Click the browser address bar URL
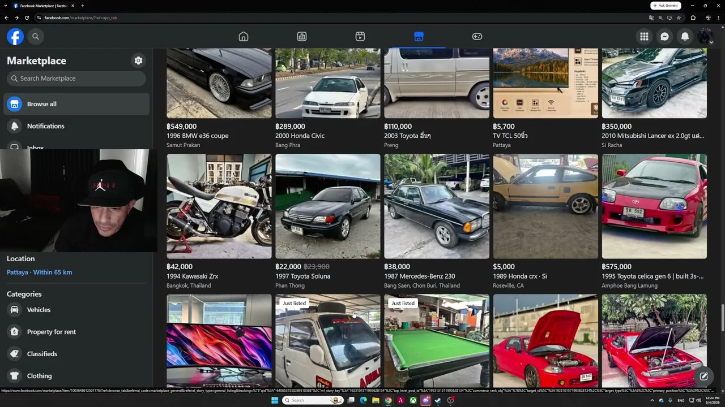This screenshot has width=725, height=407. click(81, 18)
